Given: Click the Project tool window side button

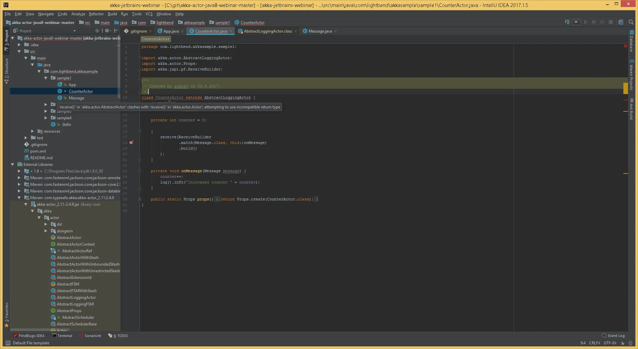Looking at the screenshot, I should click(x=6, y=40).
